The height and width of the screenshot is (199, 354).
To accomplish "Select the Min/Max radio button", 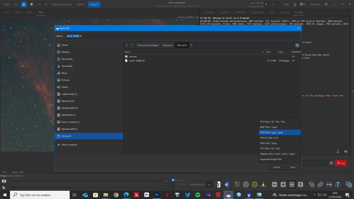I will point(173,180).
